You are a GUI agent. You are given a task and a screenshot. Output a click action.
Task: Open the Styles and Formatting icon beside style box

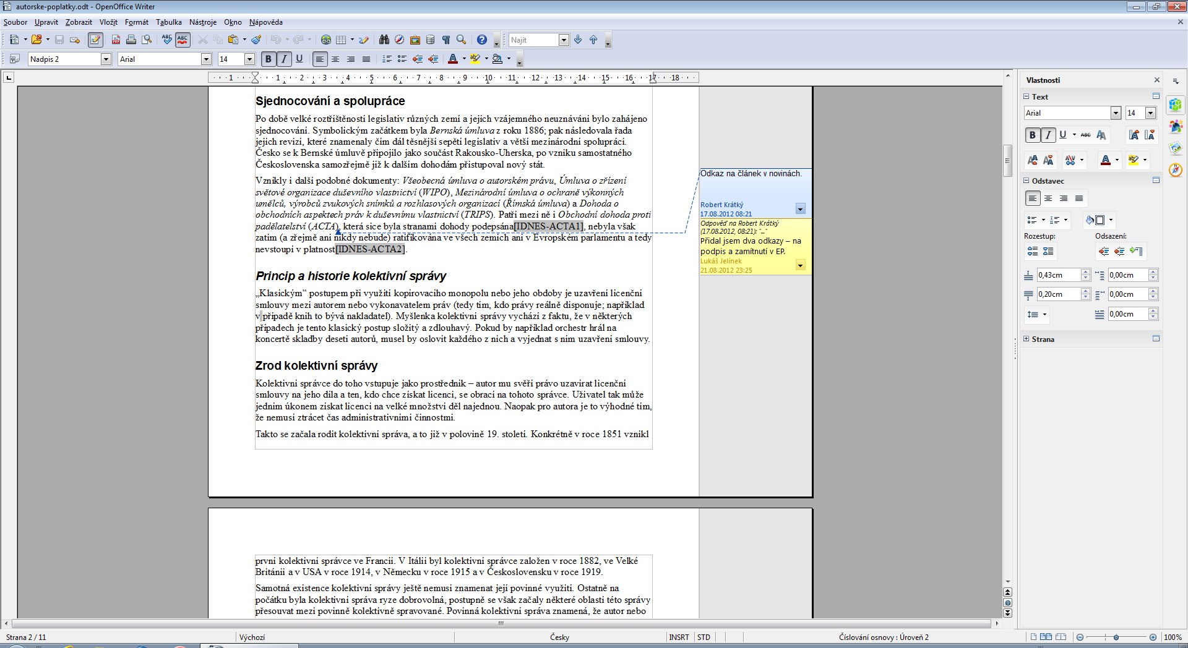(x=14, y=59)
